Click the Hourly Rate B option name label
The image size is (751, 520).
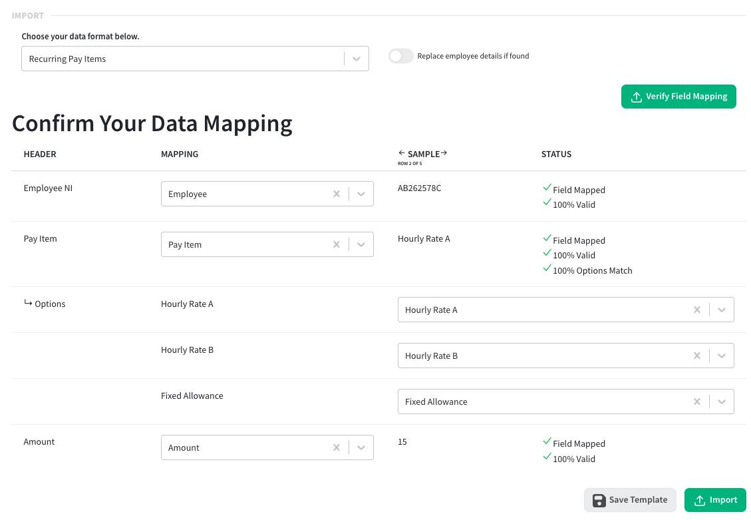point(188,350)
